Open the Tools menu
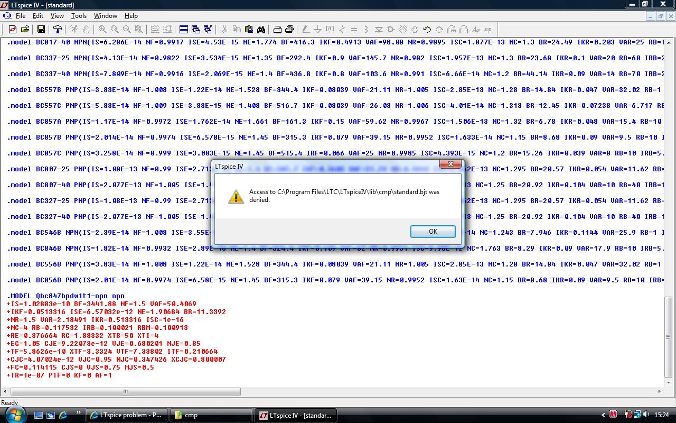The height and width of the screenshot is (423, 676). (x=79, y=16)
